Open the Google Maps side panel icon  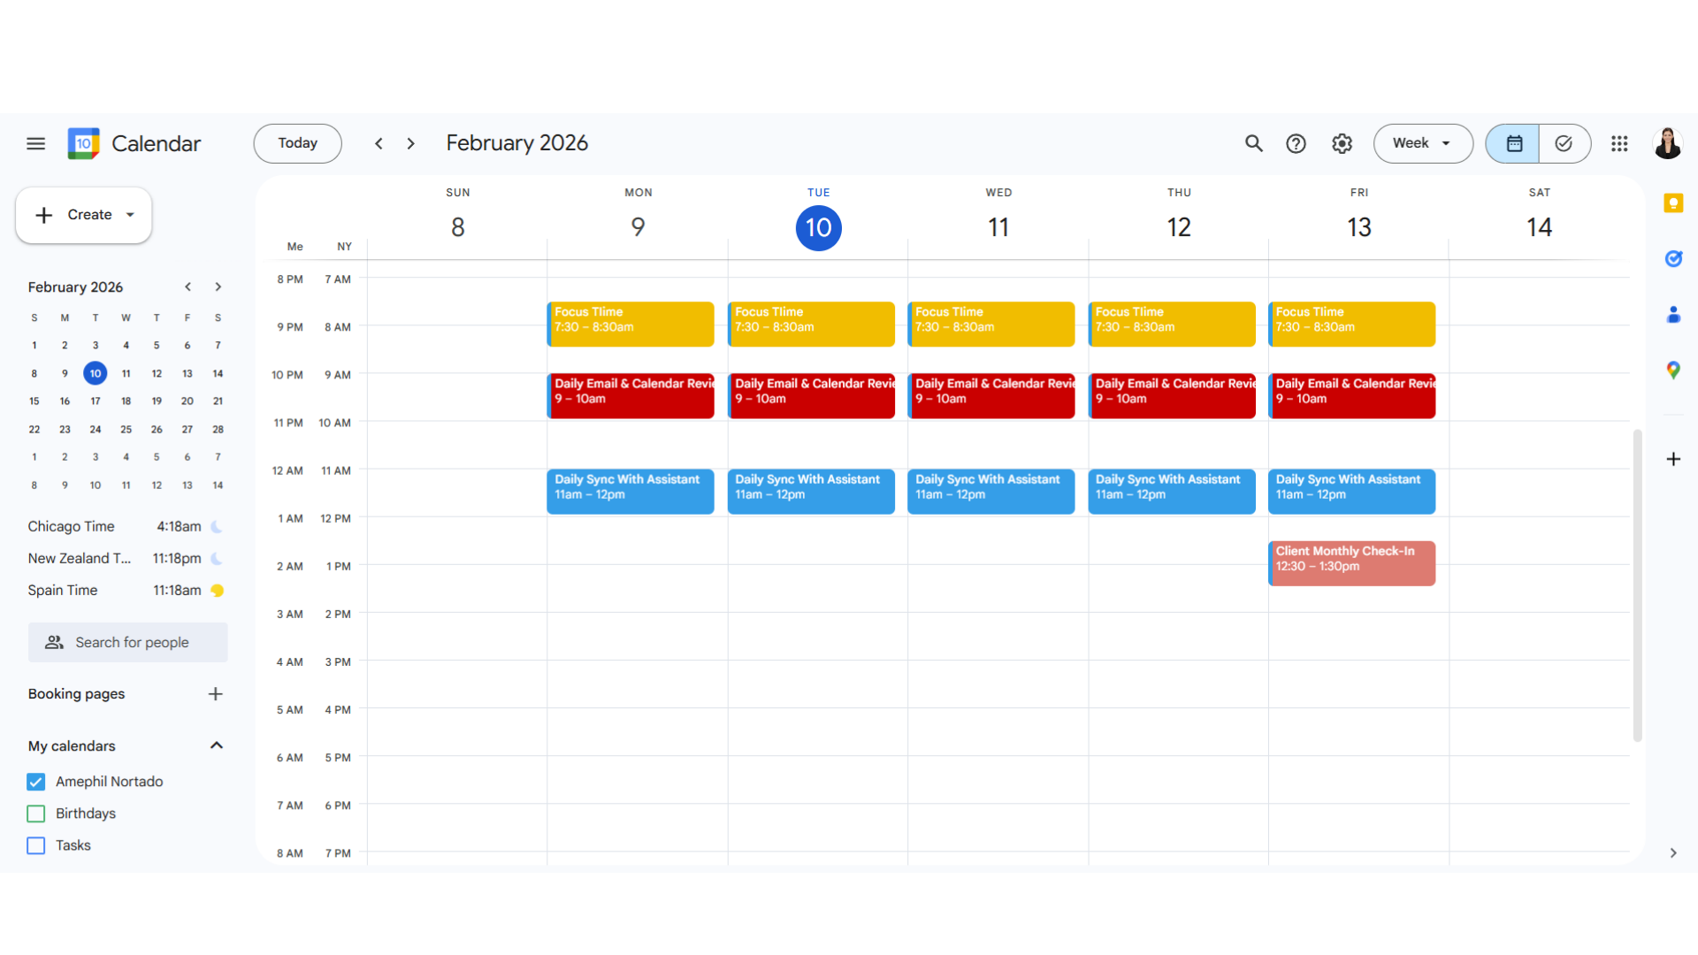(x=1673, y=371)
